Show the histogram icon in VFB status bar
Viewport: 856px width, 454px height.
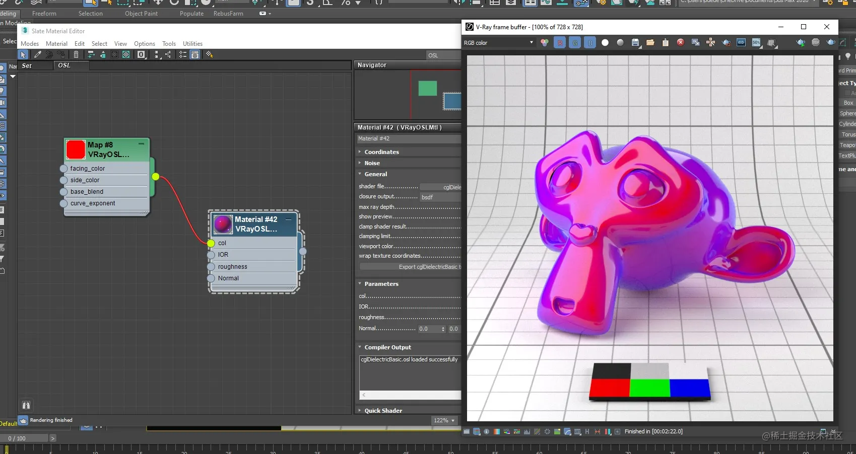[527, 432]
